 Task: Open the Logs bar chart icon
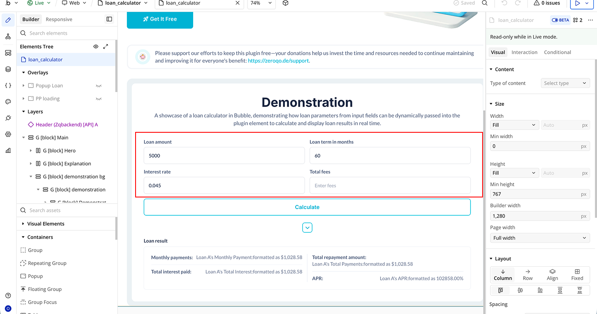click(x=8, y=151)
